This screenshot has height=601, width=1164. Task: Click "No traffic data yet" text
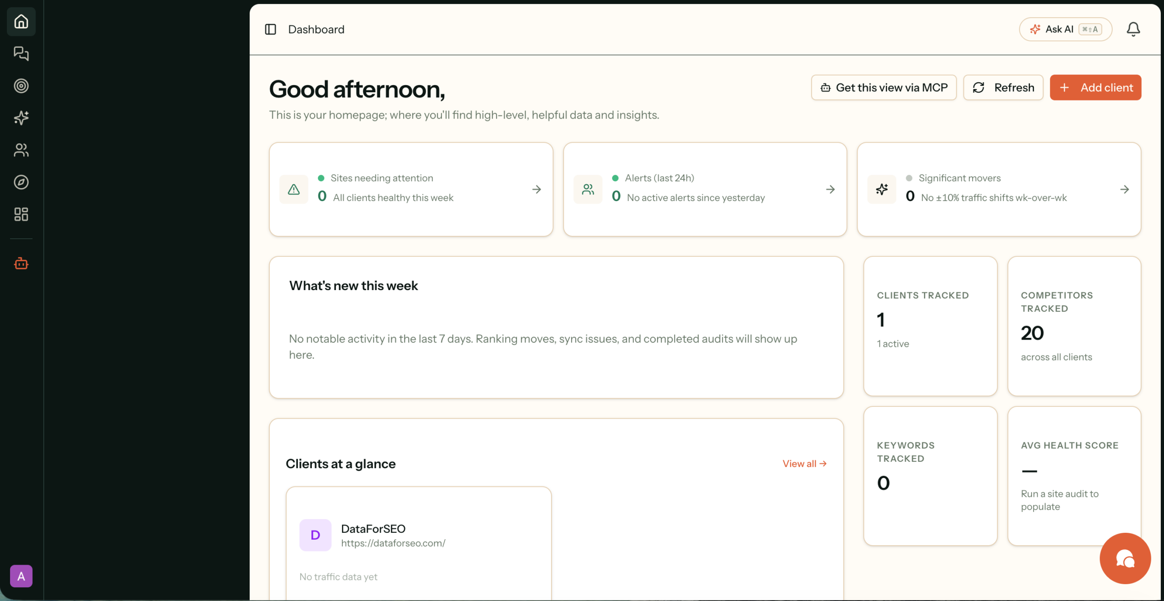point(338,577)
